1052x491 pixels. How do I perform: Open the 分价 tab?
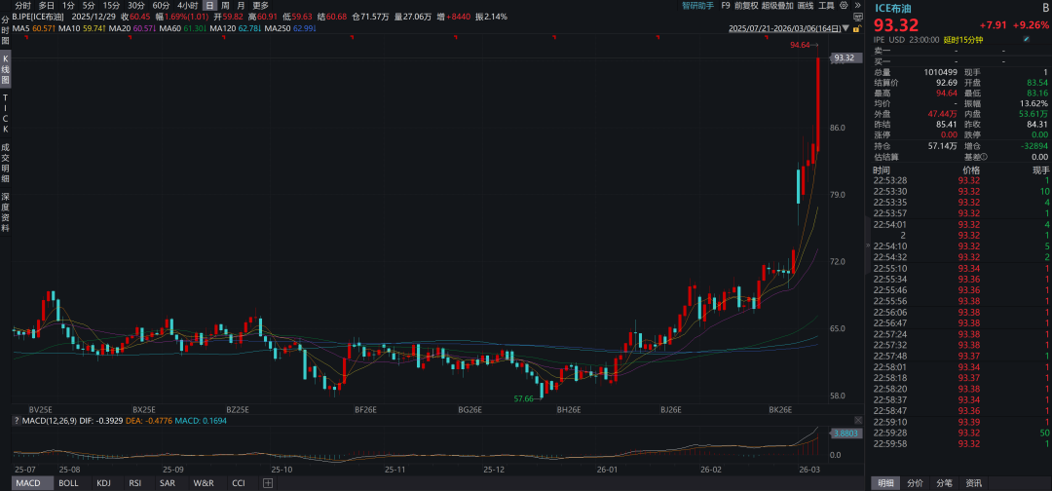(x=915, y=483)
